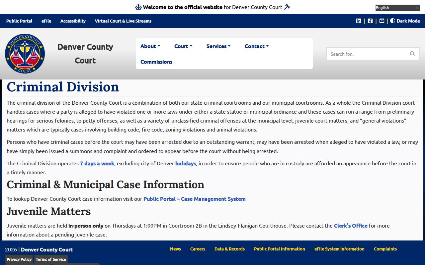Click Denver County Court footer text
This screenshot has width=425, height=265.
click(x=47, y=250)
